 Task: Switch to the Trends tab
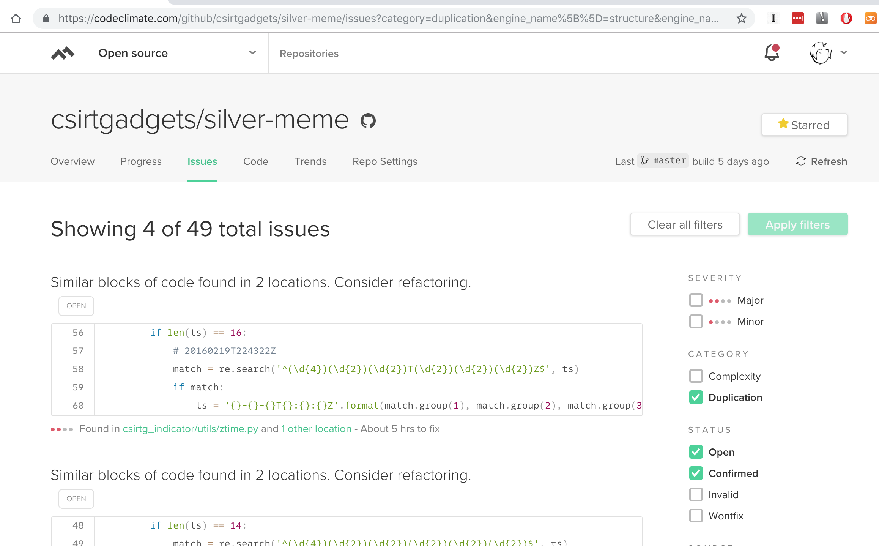tap(310, 161)
